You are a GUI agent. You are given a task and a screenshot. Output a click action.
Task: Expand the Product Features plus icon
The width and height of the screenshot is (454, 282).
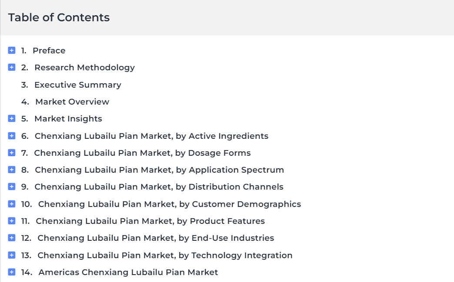(x=12, y=221)
